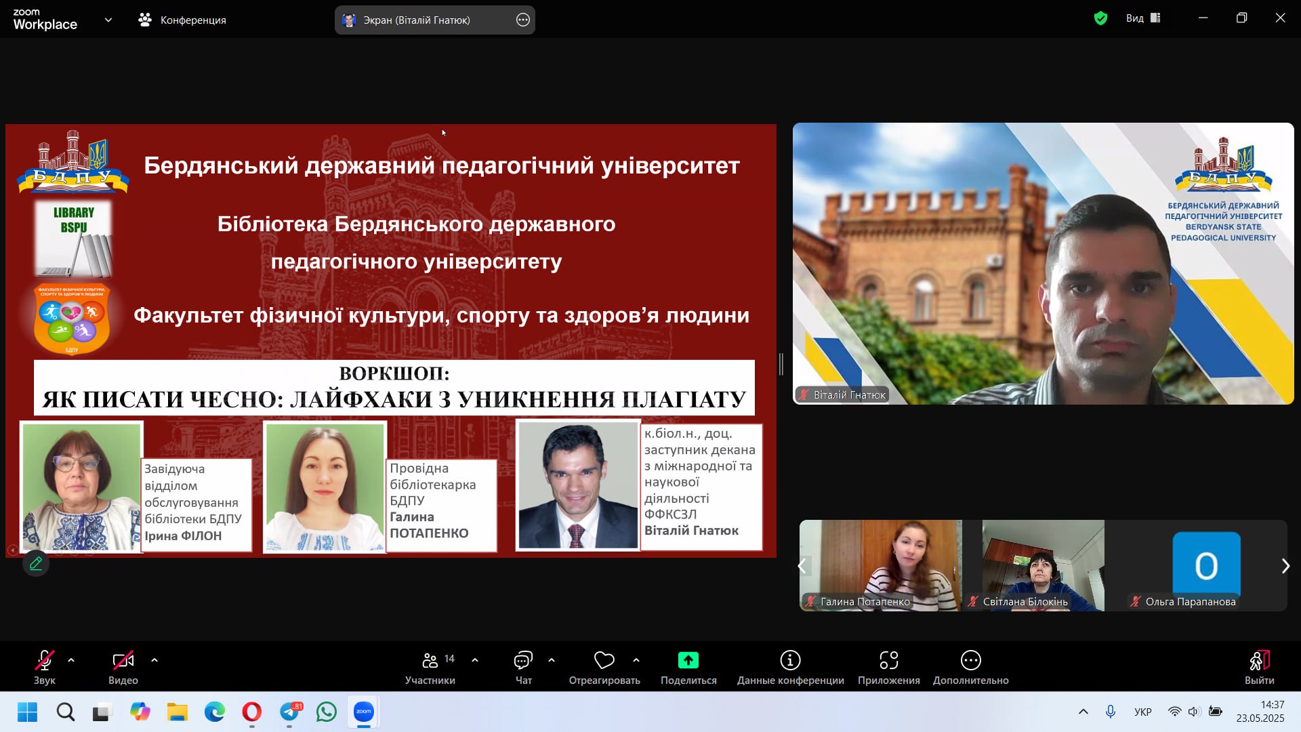Click Выйти to leave meeting
This screenshot has height=732, width=1301.
point(1259,661)
